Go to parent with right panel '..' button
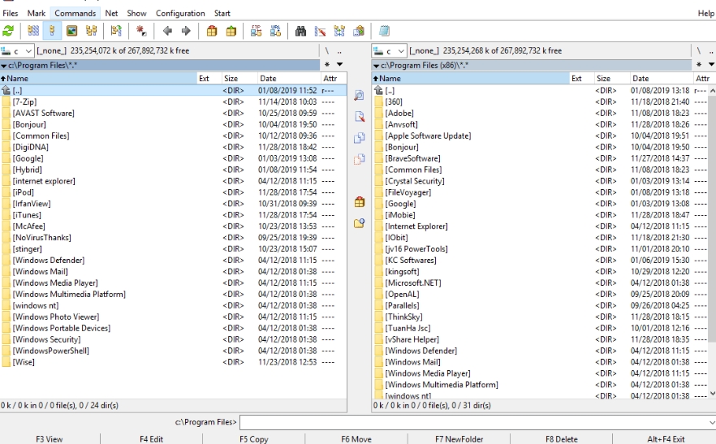 coord(711,50)
